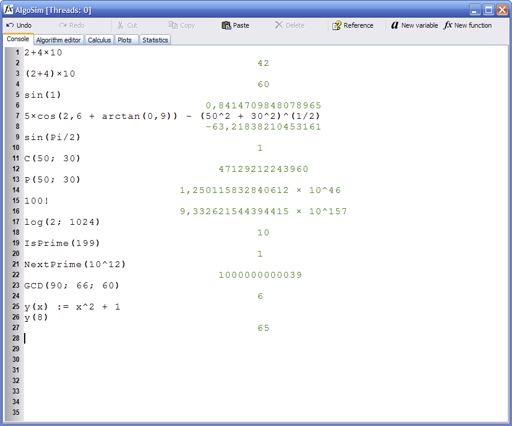Viewport: 512px width, 426px height.
Task: Select the Console tab
Action: click(18, 39)
